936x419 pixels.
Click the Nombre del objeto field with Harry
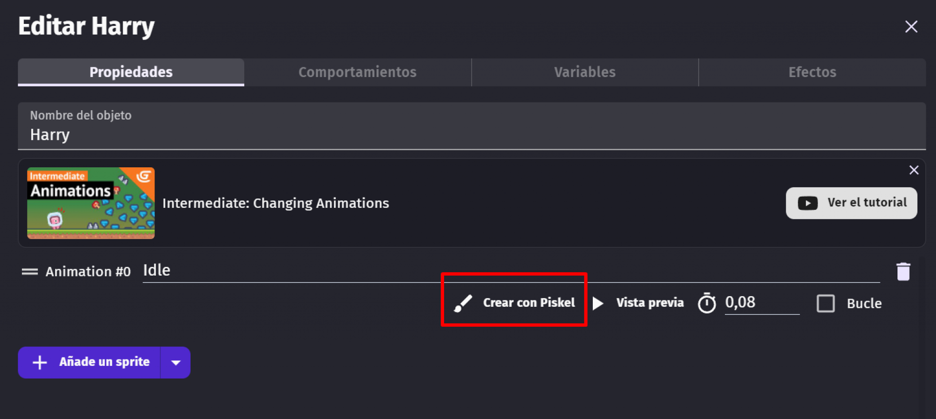[x=472, y=126]
